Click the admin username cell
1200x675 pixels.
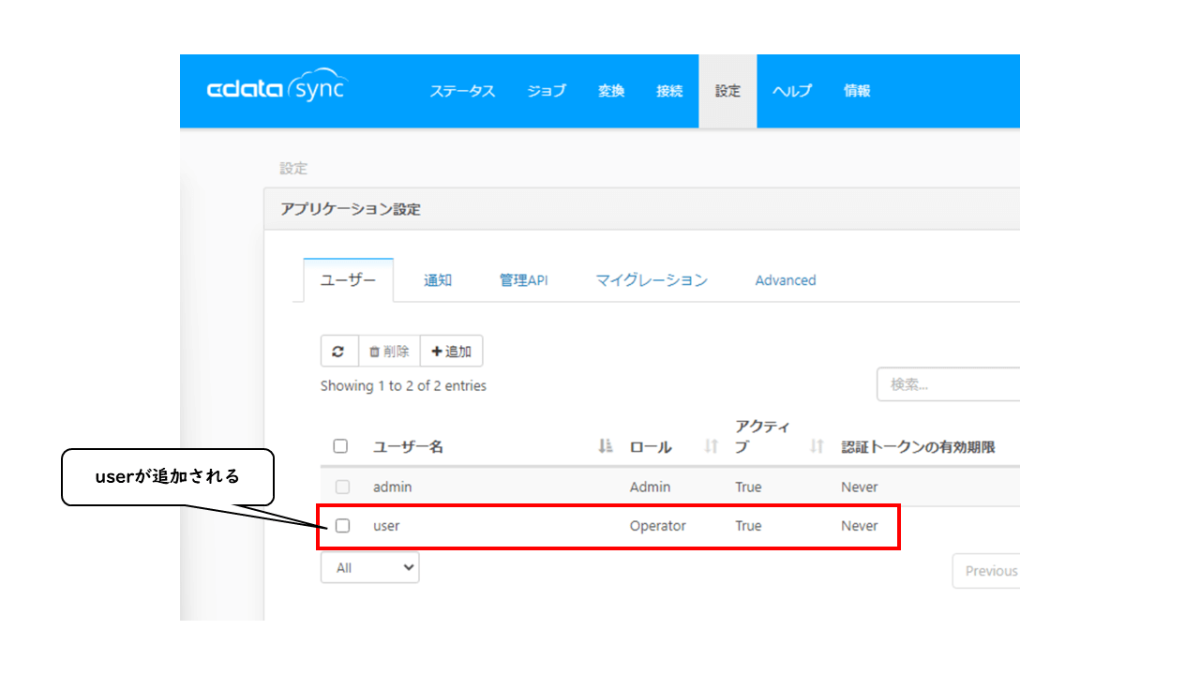click(392, 487)
